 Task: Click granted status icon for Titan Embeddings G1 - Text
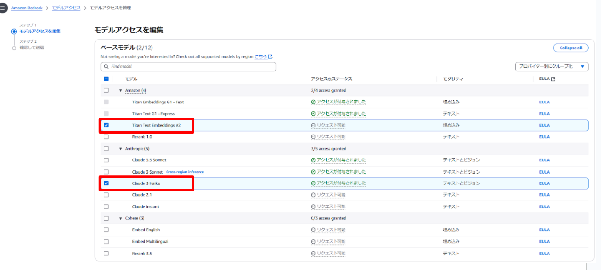[313, 102]
